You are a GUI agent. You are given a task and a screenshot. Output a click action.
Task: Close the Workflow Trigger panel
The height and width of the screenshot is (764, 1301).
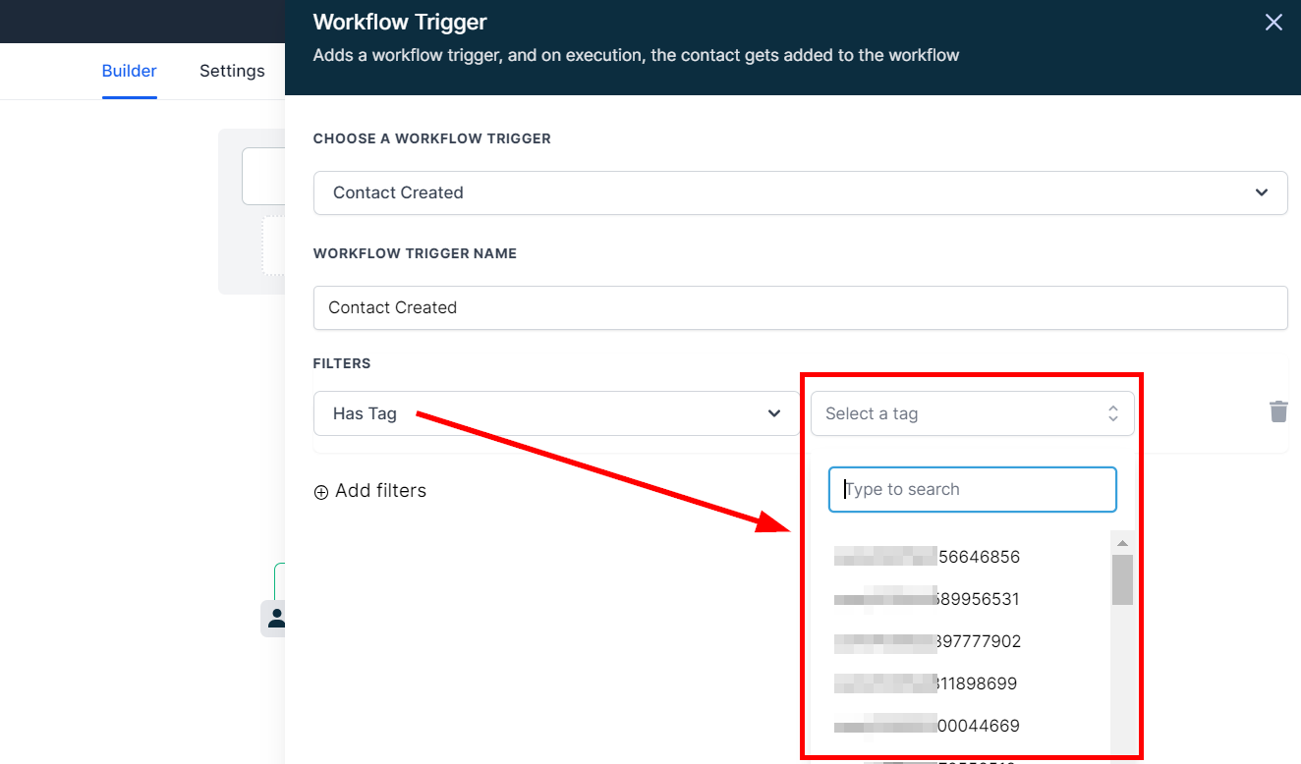click(1273, 23)
